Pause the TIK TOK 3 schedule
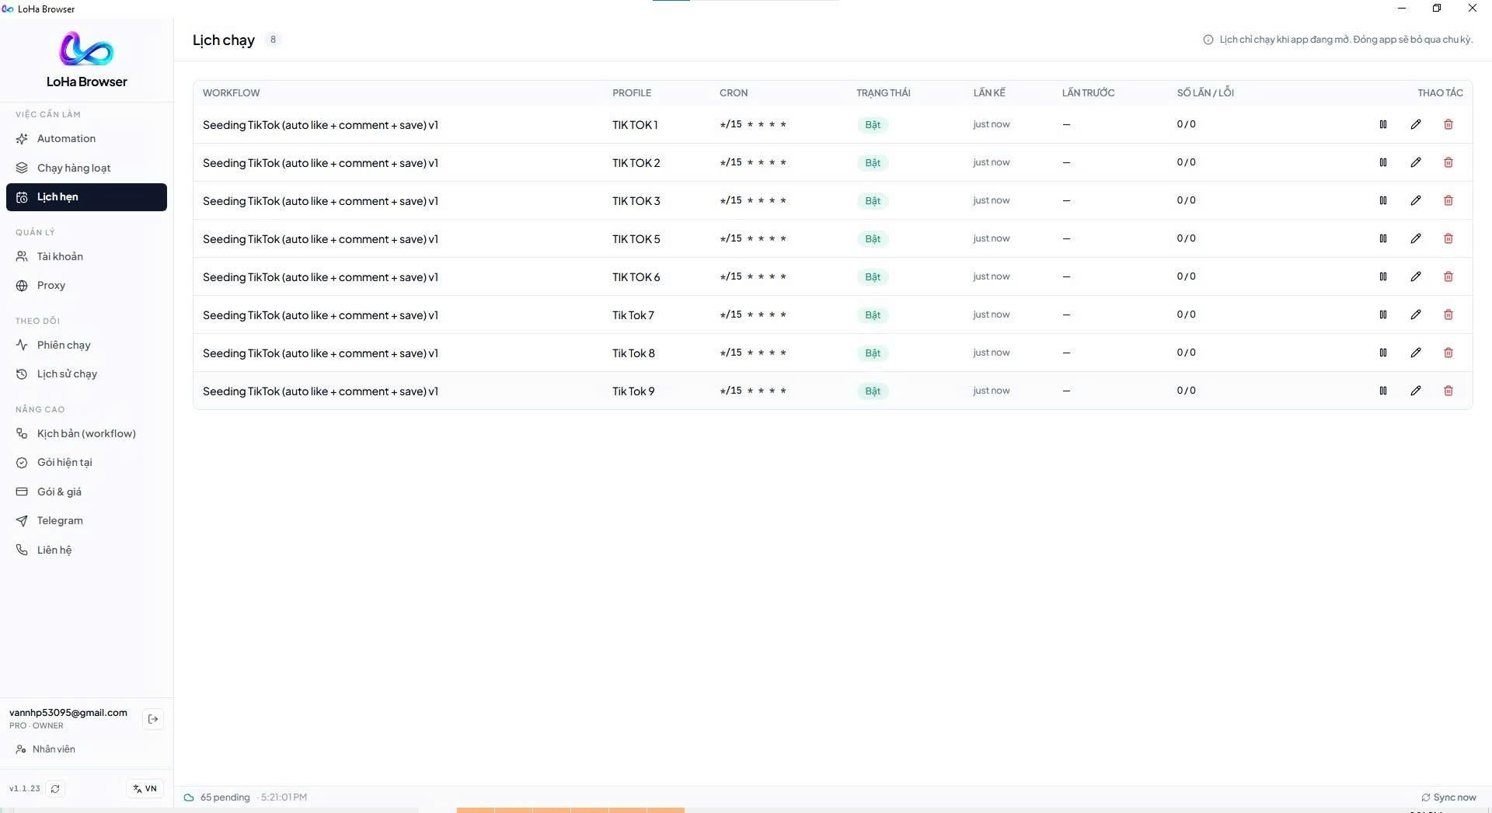The width and height of the screenshot is (1492, 813). (1383, 200)
